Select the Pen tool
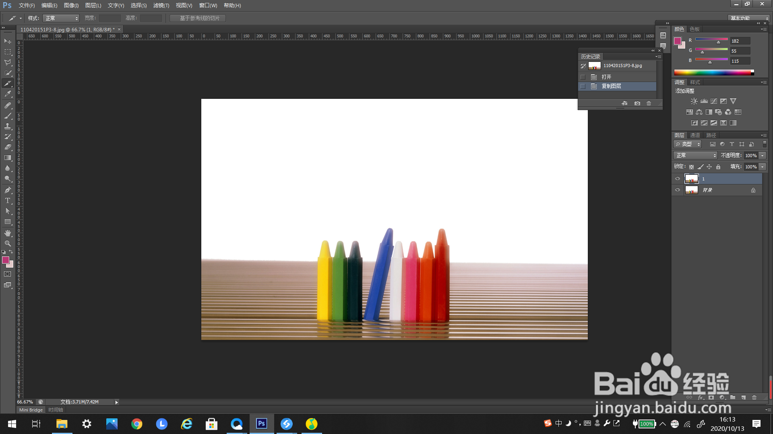773x434 pixels. pyautogui.click(x=8, y=190)
